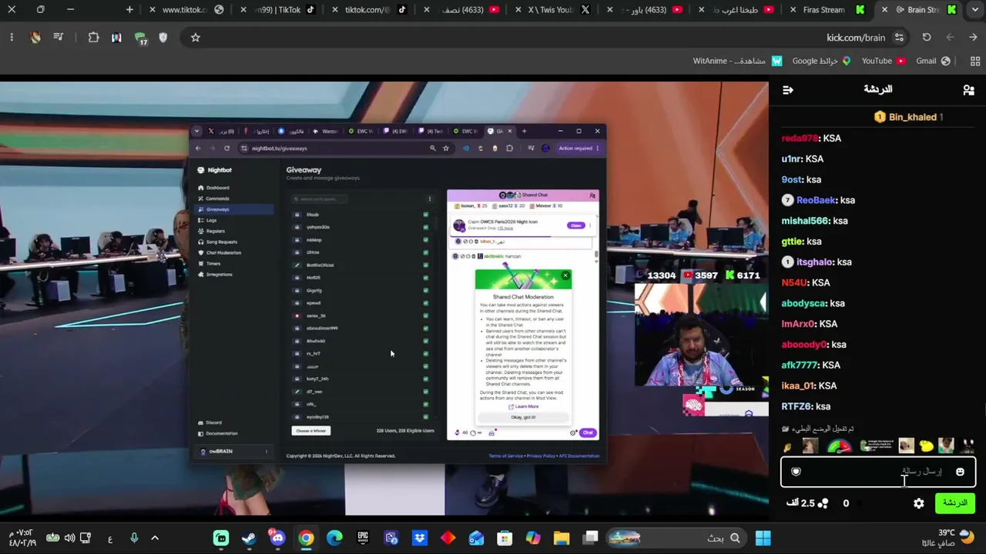This screenshot has height=554, width=986.
Task: Open the shield extension in Chrome toolbar
Action: [x=163, y=37]
